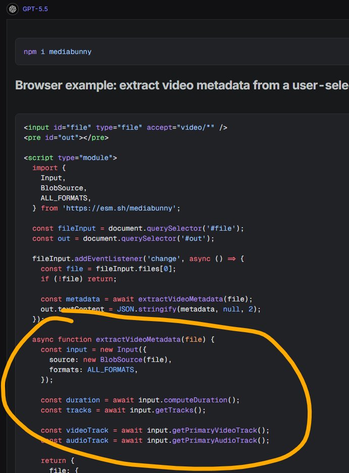The width and height of the screenshot is (349, 473).
Task: Click the 'input.getTracks()' line
Action: pyautogui.click(x=123, y=410)
